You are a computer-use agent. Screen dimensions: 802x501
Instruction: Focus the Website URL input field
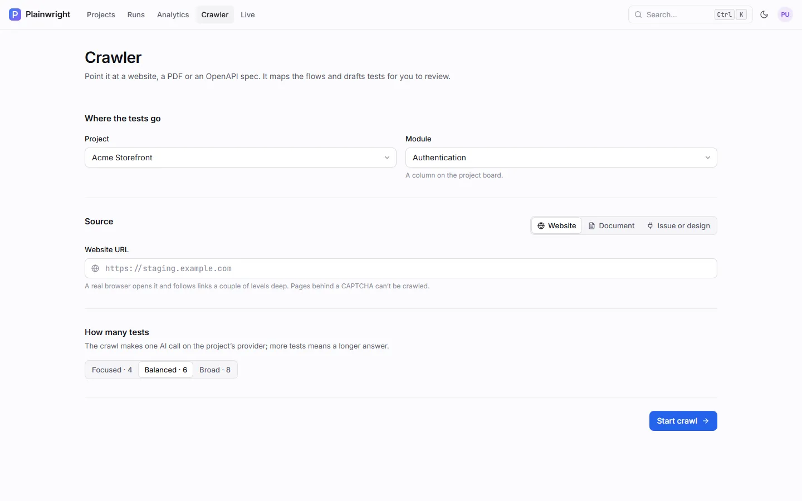[x=401, y=268]
